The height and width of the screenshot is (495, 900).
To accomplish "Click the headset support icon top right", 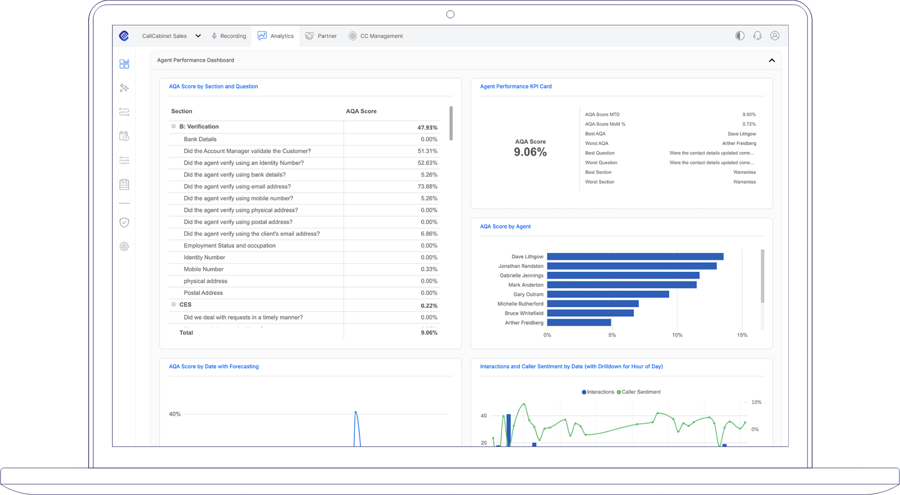I will coord(757,35).
